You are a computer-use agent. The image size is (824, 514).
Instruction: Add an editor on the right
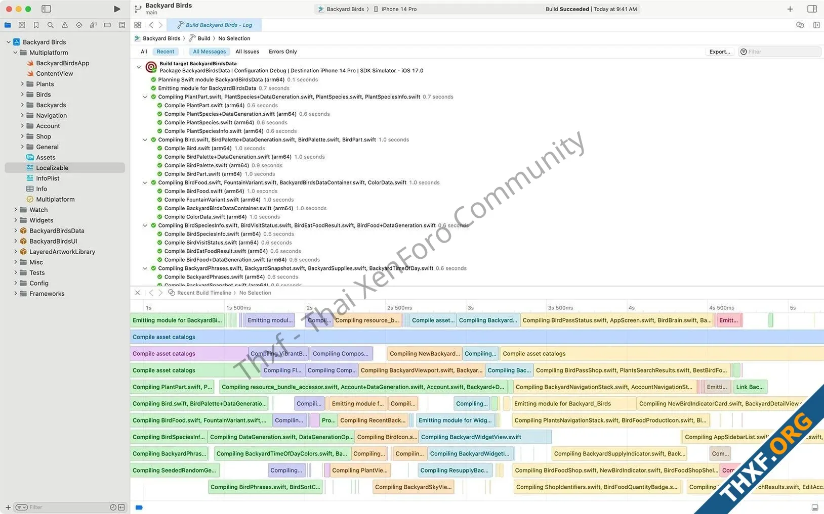(x=816, y=25)
